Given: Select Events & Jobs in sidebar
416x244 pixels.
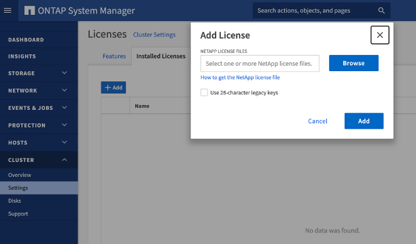Looking at the screenshot, I should pyautogui.click(x=31, y=108).
